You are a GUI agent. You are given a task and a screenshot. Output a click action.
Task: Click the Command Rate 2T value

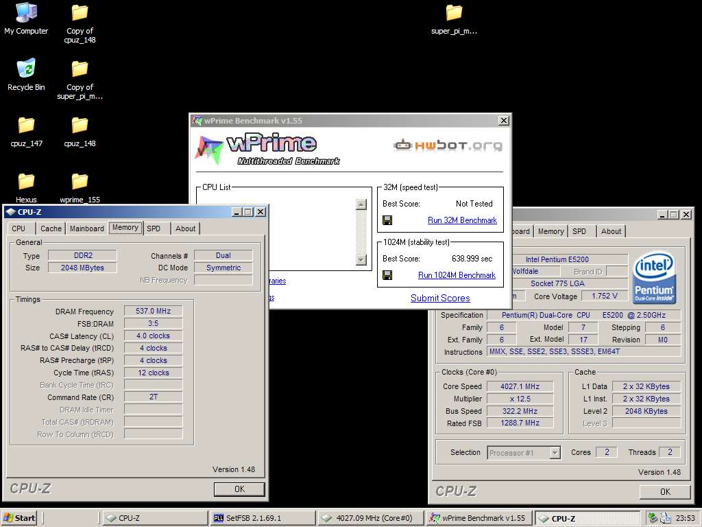pyautogui.click(x=153, y=397)
